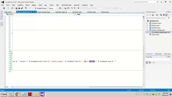Click the Quick Launch search field

point(145,2)
